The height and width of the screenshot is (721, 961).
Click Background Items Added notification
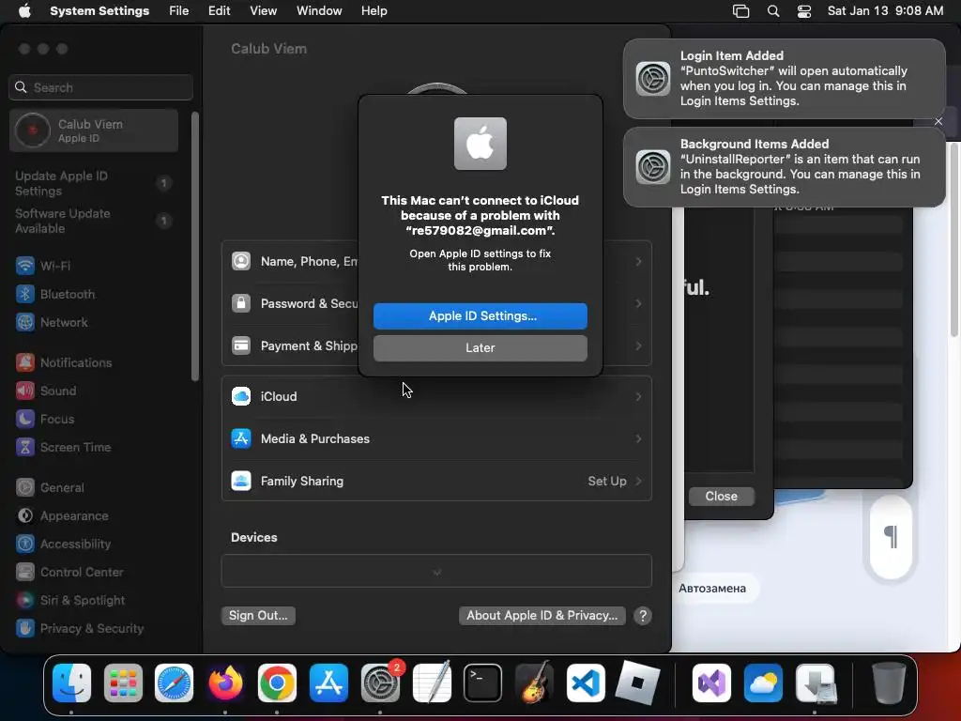click(784, 167)
